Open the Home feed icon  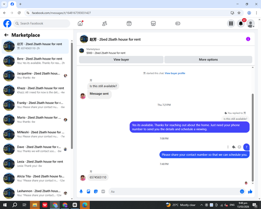click(x=80, y=24)
